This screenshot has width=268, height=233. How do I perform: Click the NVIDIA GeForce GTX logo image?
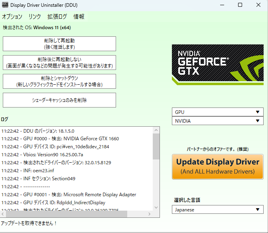click(217, 64)
